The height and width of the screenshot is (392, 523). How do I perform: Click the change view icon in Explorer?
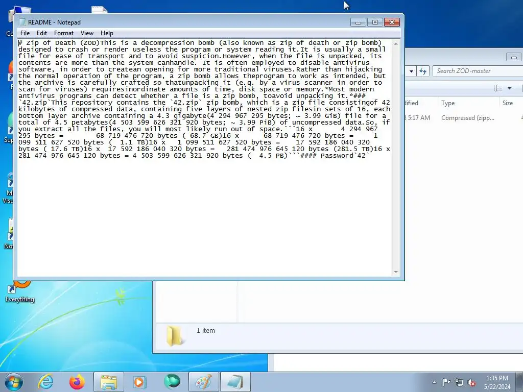pos(498,88)
